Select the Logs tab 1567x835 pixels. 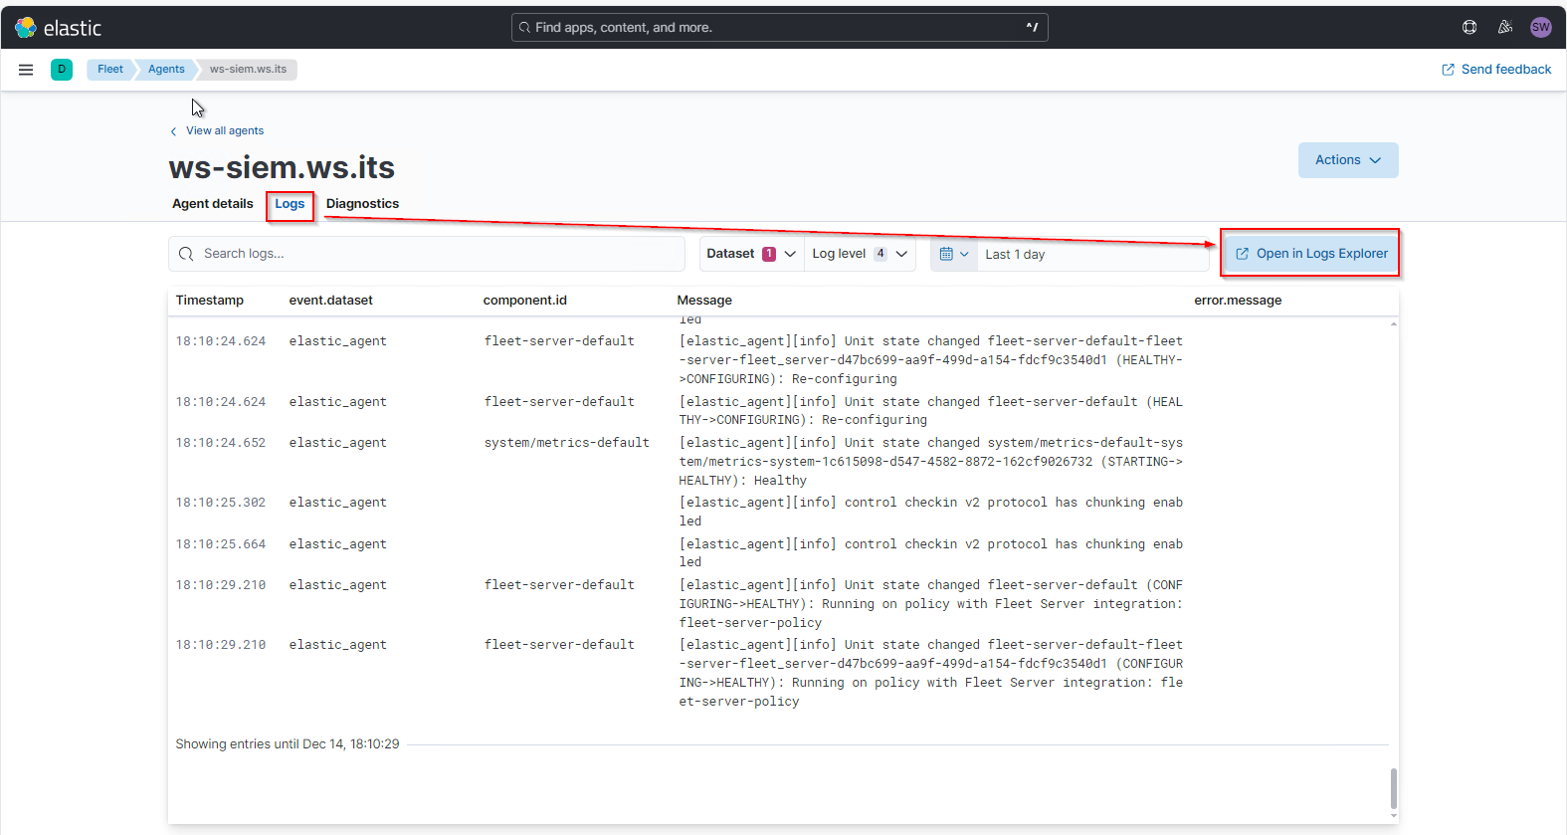tap(290, 204)
